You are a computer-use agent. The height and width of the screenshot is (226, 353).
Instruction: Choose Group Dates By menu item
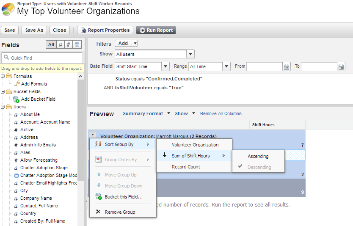123,160
